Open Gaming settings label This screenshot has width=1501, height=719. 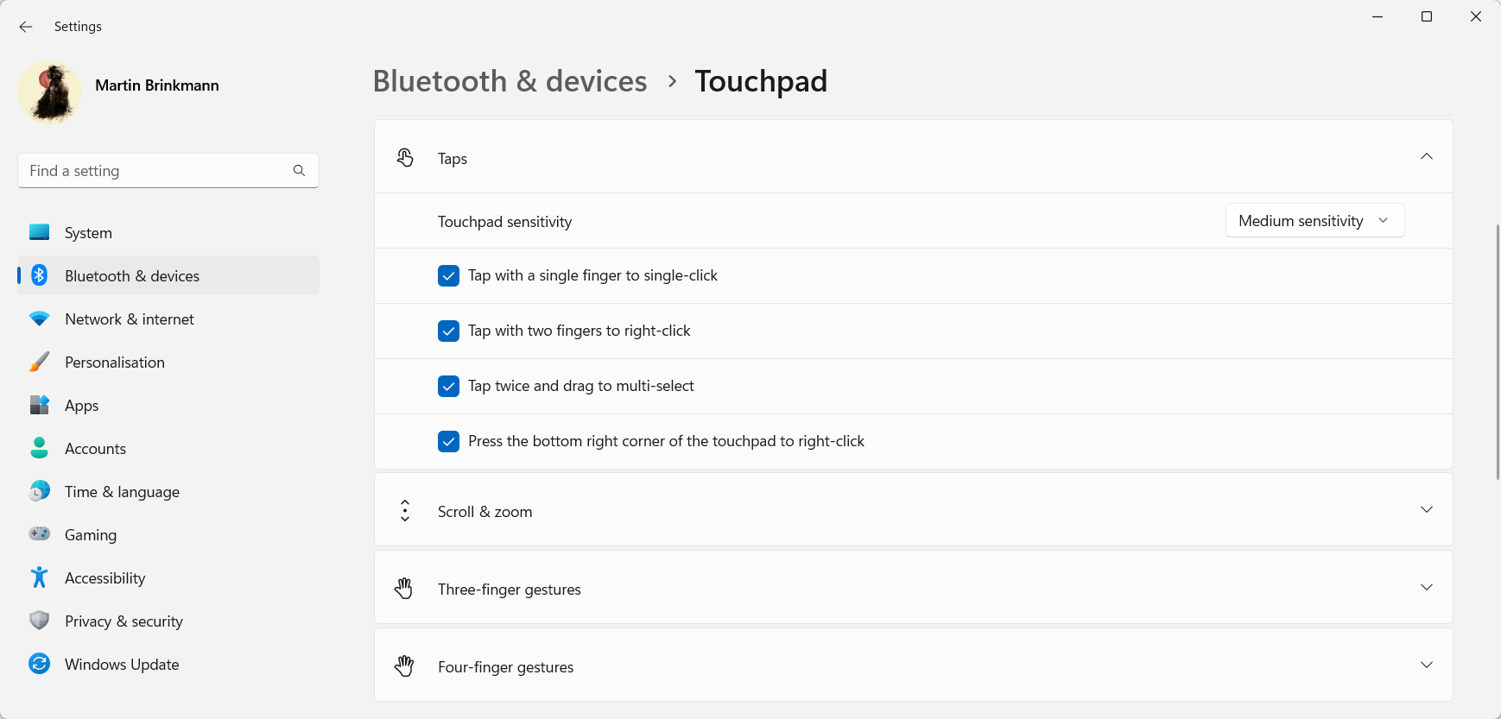pos(91,535)
